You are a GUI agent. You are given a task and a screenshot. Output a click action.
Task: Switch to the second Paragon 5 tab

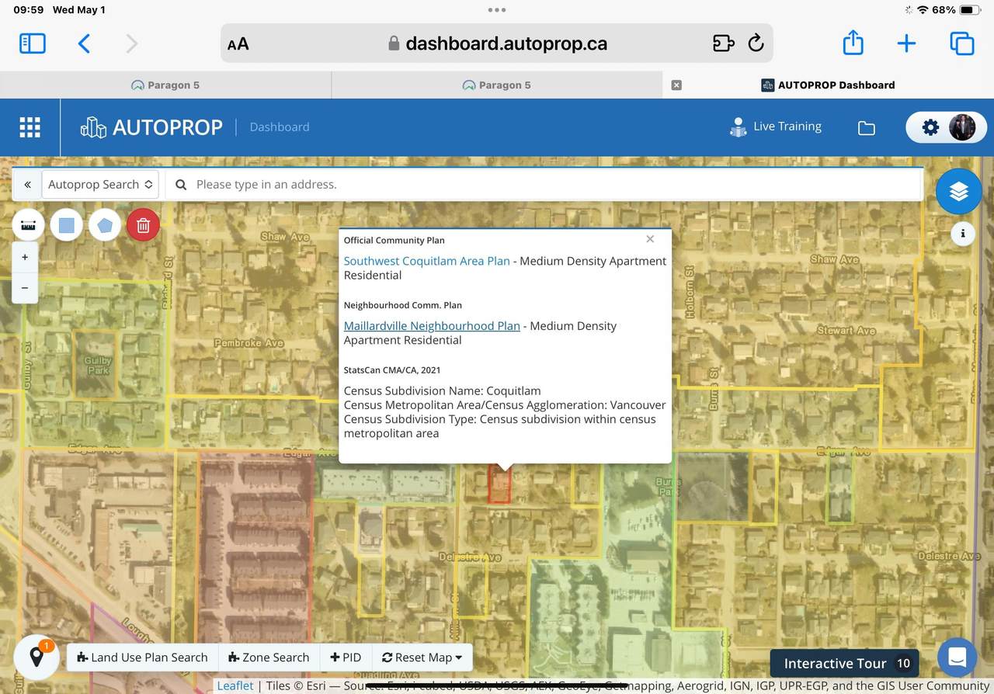pyautogui.click(x=497, y=85)
